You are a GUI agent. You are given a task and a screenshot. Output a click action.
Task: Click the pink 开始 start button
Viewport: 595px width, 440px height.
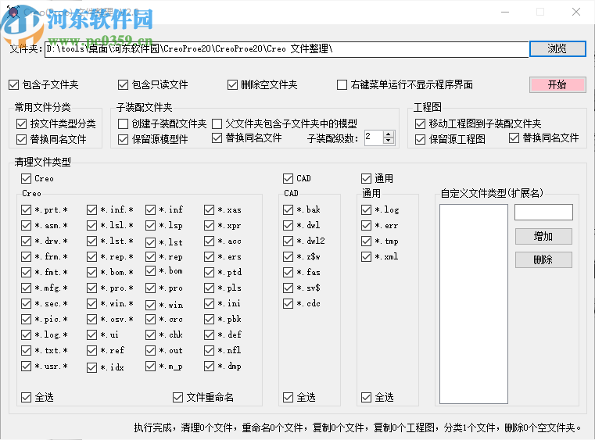click(x=557, y=84)
